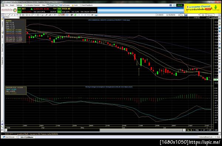
Task: Open the e-Investor Channel menu
Action: click(32, 5)
